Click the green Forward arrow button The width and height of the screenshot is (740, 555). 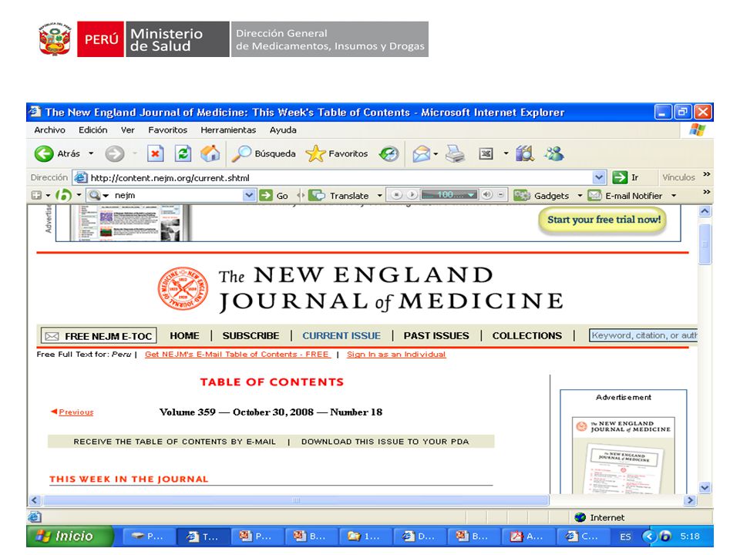[114, 154]
